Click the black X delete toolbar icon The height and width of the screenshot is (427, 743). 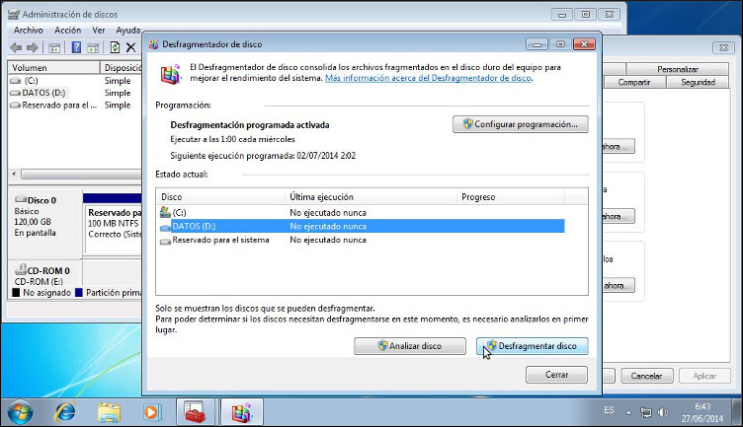[130, 47]
